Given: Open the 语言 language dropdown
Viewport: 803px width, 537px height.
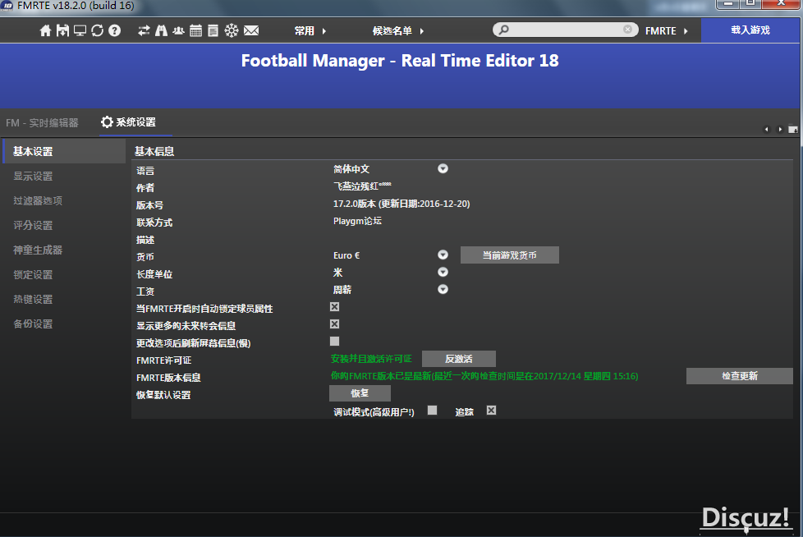Looking at the screenshot, I should pyautogui.click(x=443, y=168).
